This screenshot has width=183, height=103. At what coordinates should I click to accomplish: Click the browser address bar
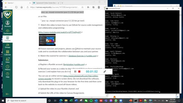(54, 7)
